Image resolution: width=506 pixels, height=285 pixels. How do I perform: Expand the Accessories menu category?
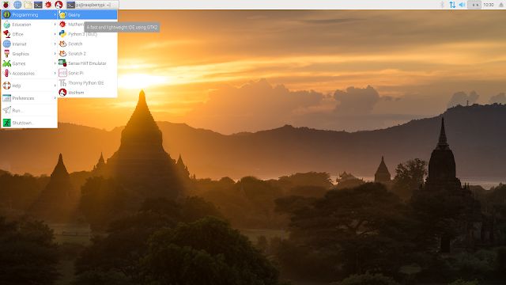click(29, 74)
